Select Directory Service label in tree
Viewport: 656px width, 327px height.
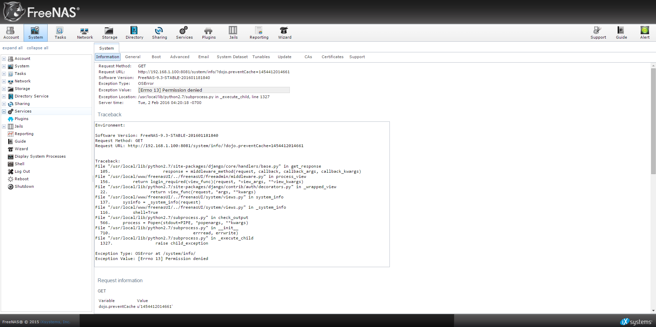[32, 96]
